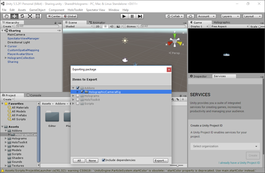
Task: Select the Editor folder thumbnail
Action: click(x=52, y=116)
